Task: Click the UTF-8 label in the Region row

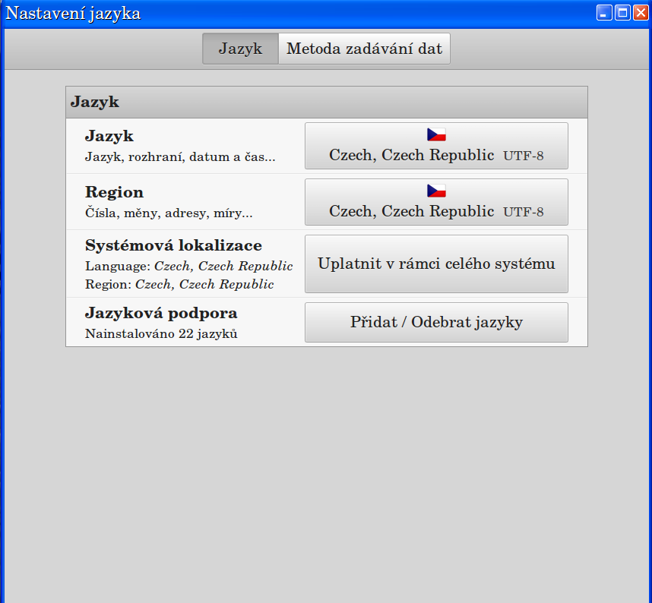Action: 523,212
